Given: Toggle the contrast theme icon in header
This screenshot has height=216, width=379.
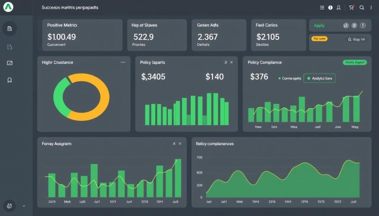Looking at the screenshot, I should pos(330,7).
